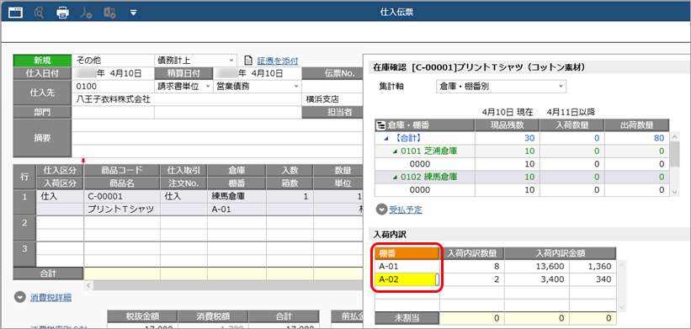Open the 債務計上 dropdown

[231, 61]
